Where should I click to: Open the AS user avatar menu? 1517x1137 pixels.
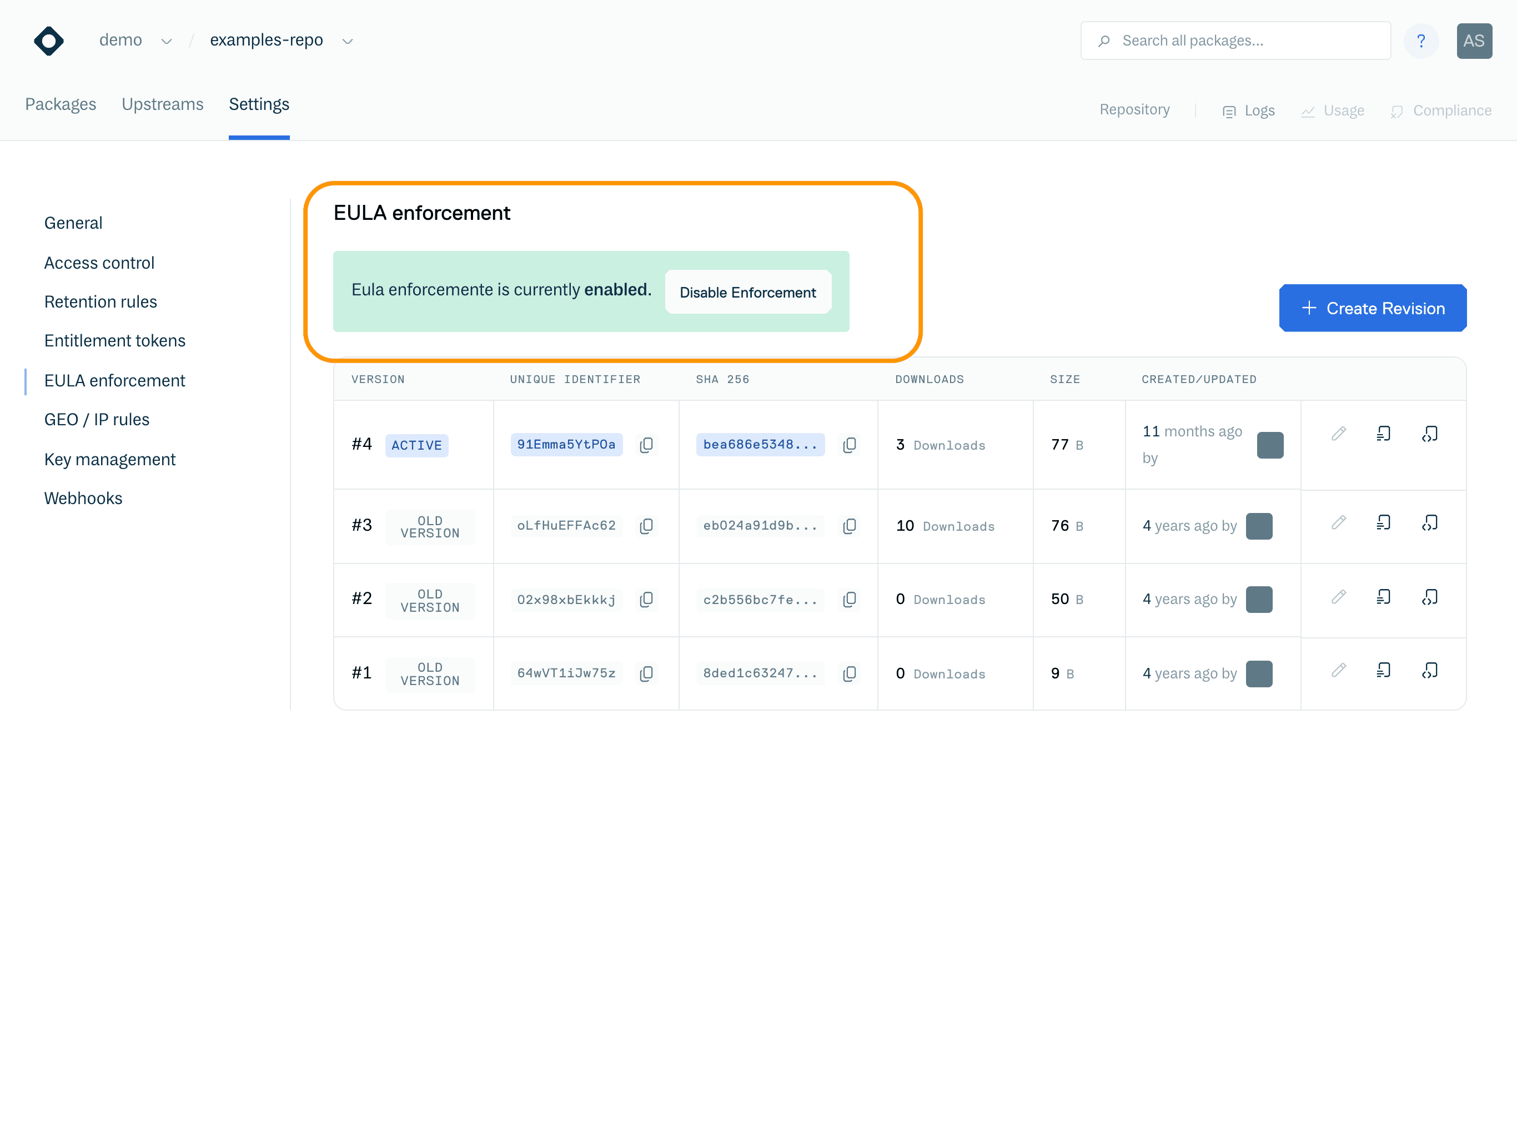coord(1473,41)
